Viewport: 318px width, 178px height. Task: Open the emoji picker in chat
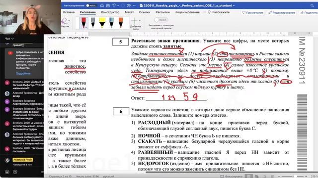[x=7, y=172]
